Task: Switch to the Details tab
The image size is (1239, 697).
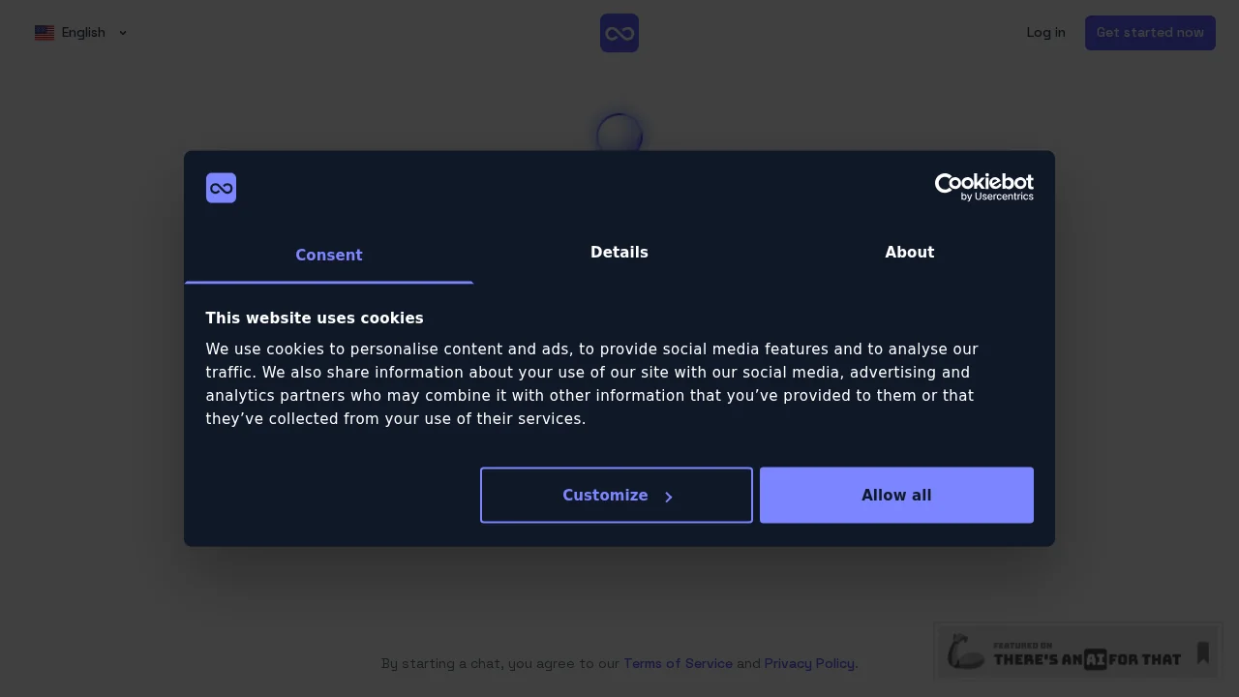Action: pyautogui.click(x=619, y=253)
